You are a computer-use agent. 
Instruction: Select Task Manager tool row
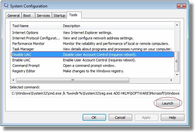tap(92, 49)
